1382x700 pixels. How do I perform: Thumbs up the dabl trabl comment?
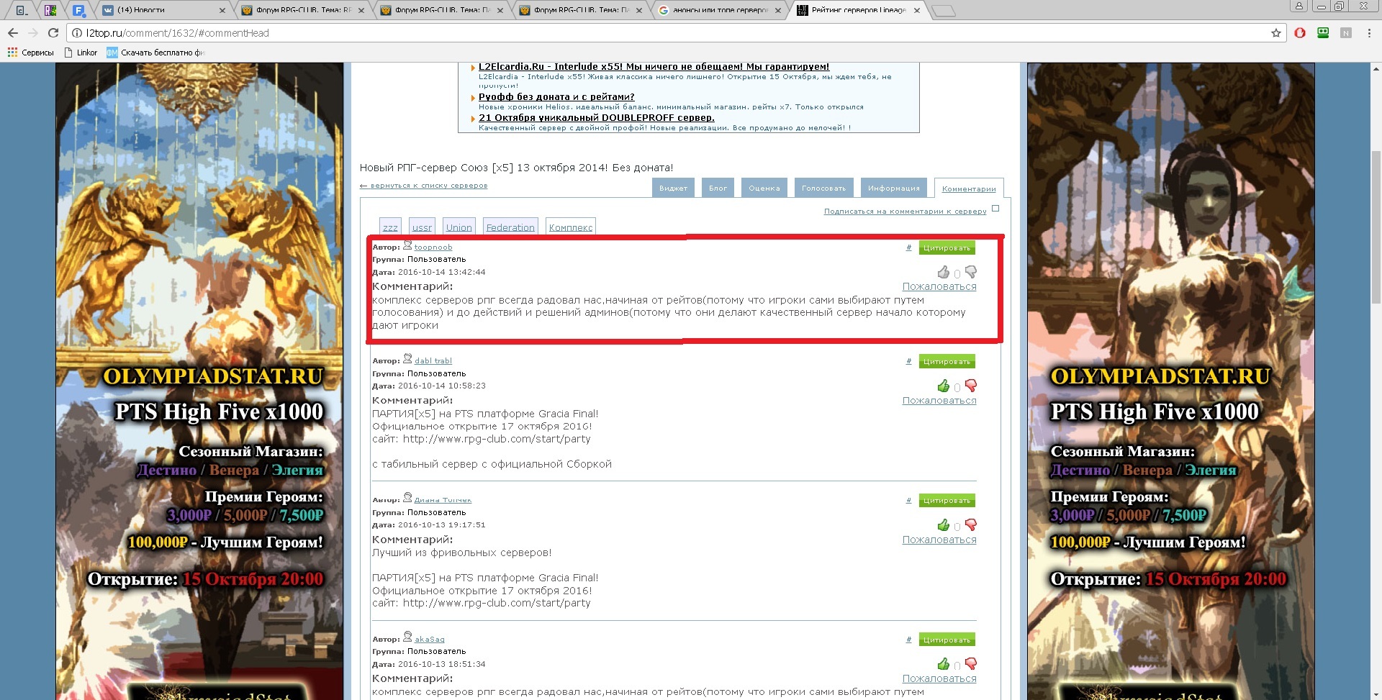coord(943,386)
